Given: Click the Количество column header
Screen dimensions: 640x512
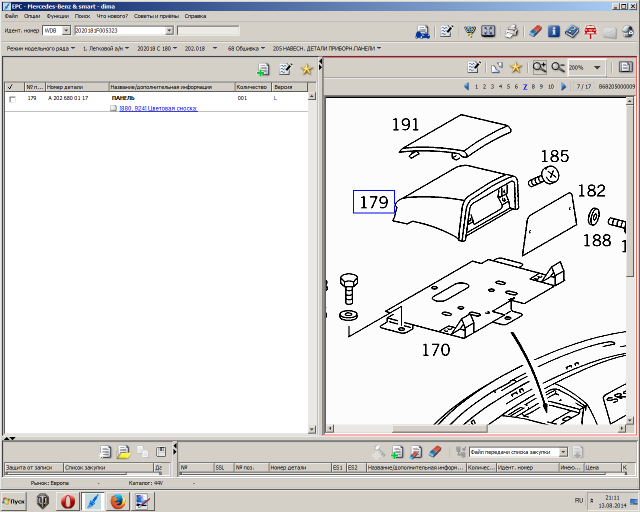Looking at the screenshot, I should [253, 87].
